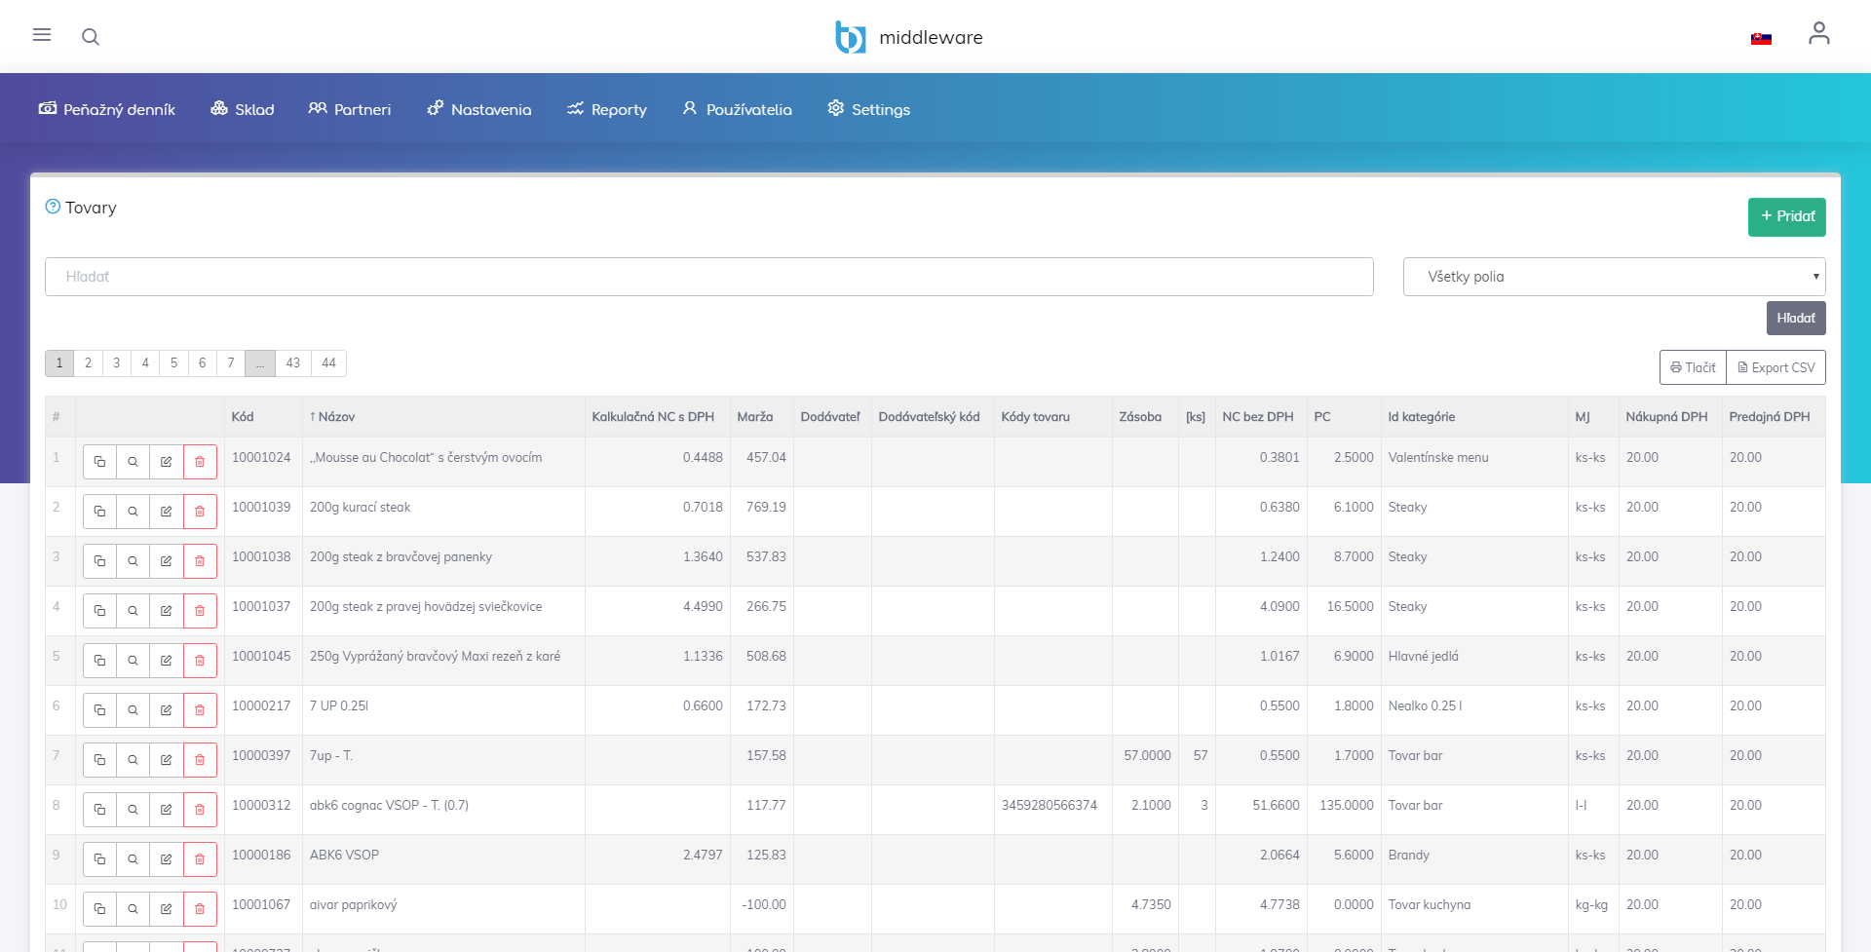Go to page 43
The image size is (1871, 952).
click(293, 362)
